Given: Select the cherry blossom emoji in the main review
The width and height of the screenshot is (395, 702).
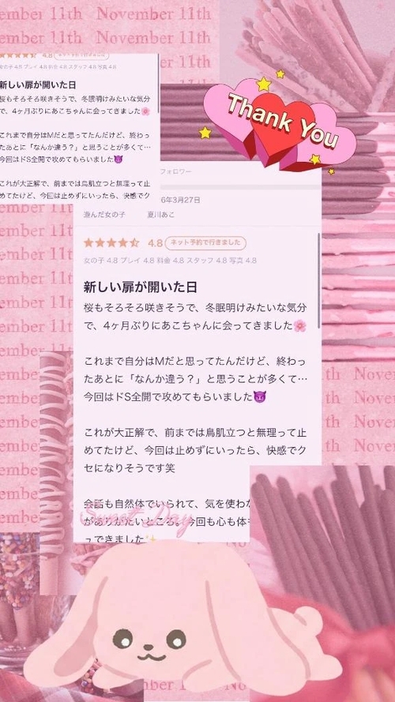Looking at the screenshot, I should pyautogui.click(x=299, y=326).
